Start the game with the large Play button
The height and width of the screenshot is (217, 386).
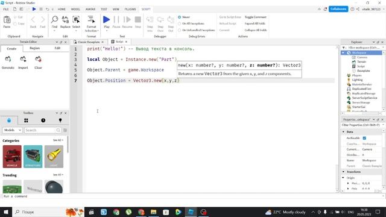[x=106, y=19]
